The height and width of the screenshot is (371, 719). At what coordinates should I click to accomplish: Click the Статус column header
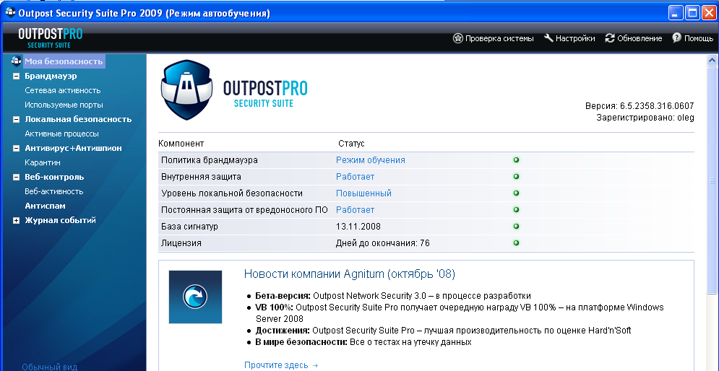tap(351, 144)
